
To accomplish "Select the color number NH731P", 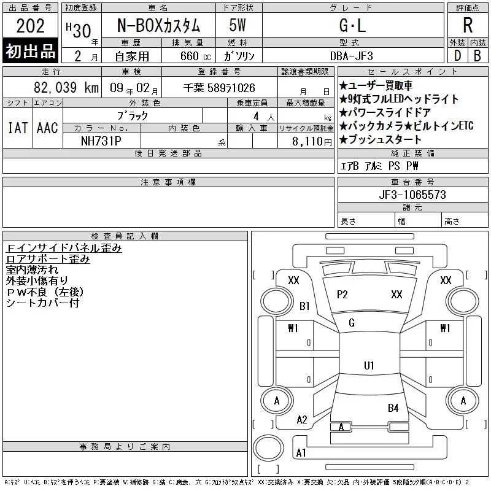I will point(101,141).
